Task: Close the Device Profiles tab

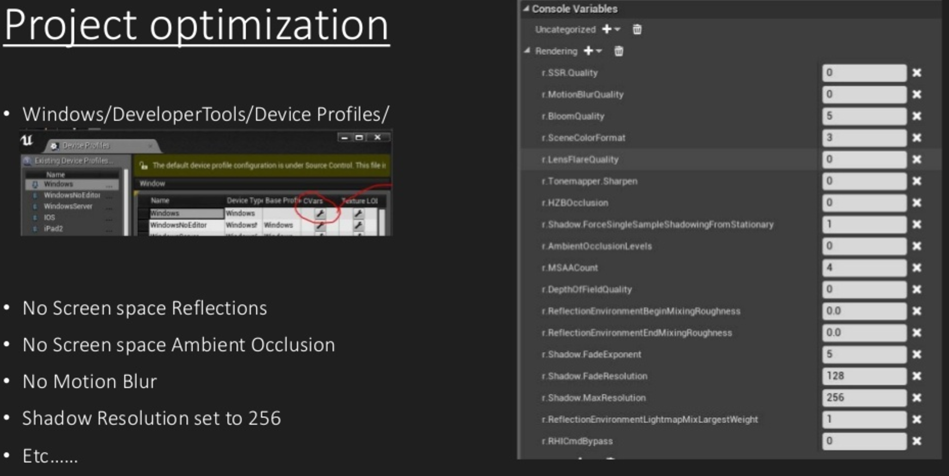Action: [x=150, y=146]
